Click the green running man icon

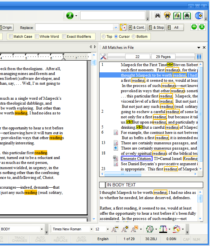(x=70, y=15)
